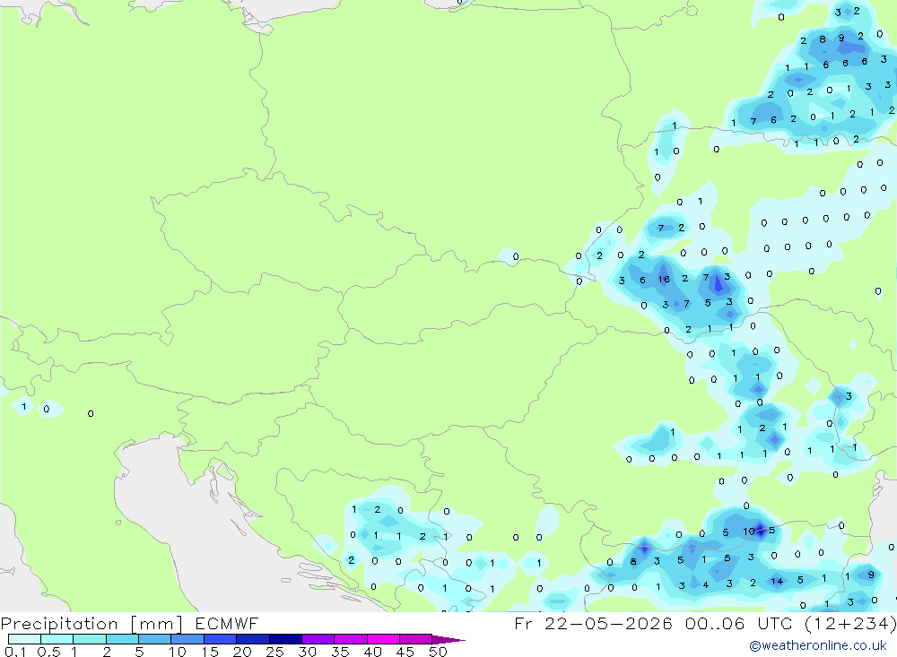The image size is (897, 657).
Task: Click the '00..06 UTC' time range text
Action: (x=738, y=623)
